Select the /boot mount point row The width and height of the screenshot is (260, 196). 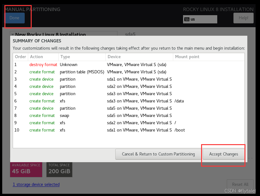coord(129,130)
